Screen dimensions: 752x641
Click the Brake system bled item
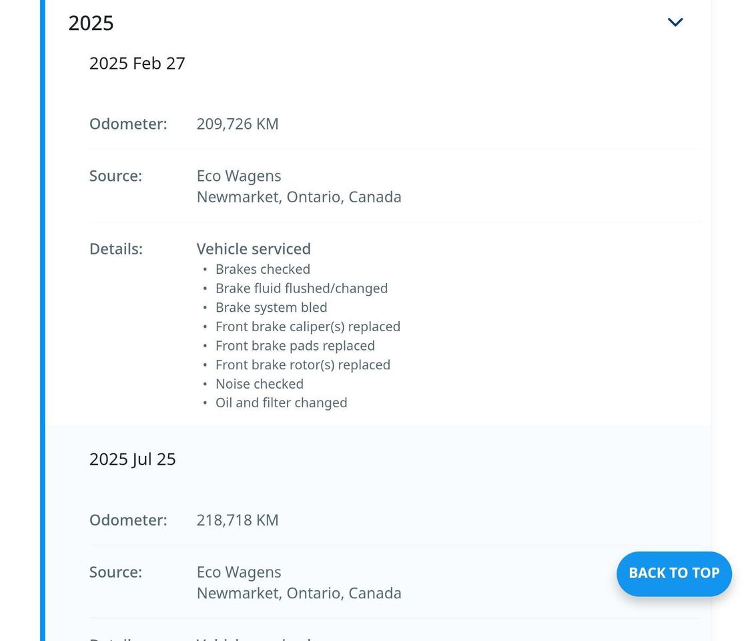(272, 308)
